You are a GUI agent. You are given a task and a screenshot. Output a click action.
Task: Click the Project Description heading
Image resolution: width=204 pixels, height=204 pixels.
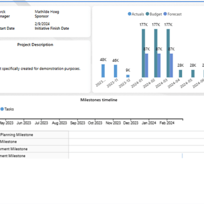pos(35,45)
